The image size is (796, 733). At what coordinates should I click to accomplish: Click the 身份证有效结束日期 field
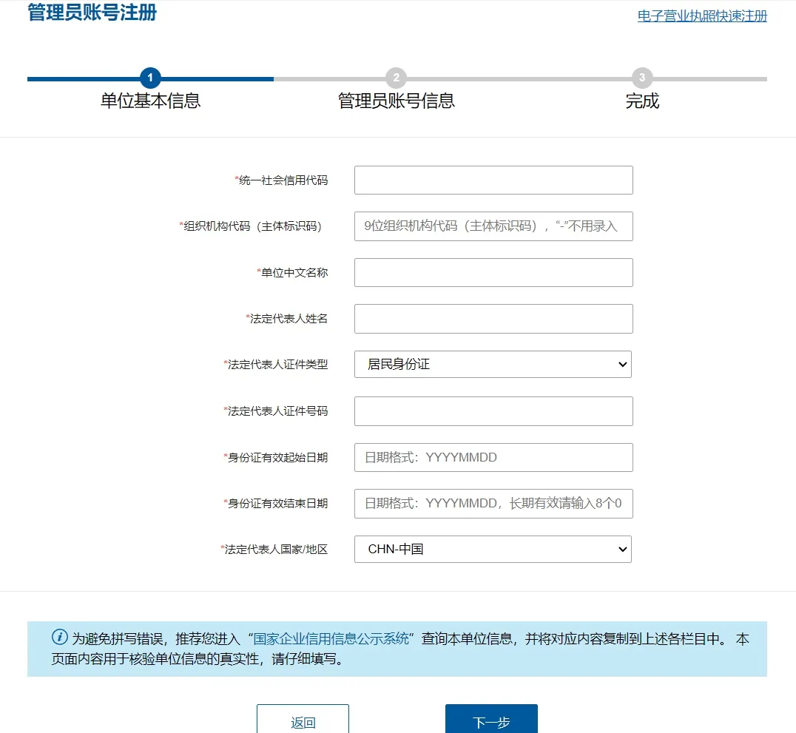coord(493,504)
